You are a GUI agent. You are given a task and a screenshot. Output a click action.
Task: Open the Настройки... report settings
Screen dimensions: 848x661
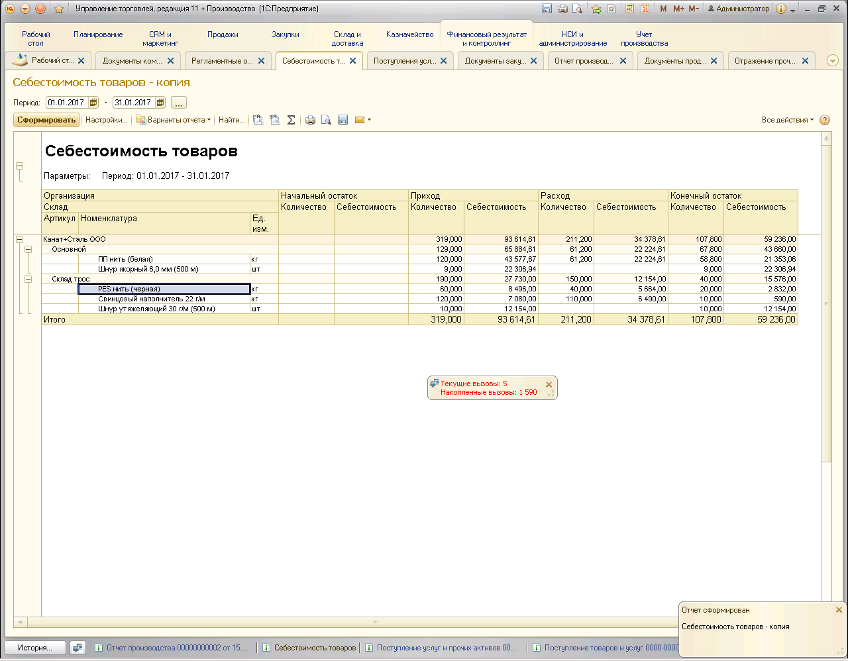[x=106, y=120]
